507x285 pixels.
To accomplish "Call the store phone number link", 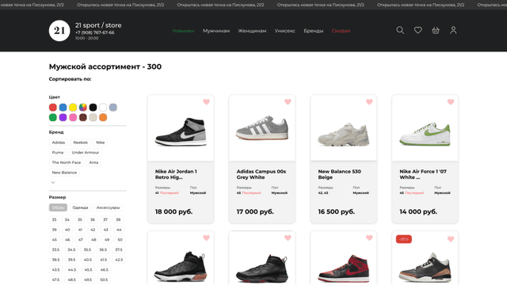I will [x=95, y=32].
